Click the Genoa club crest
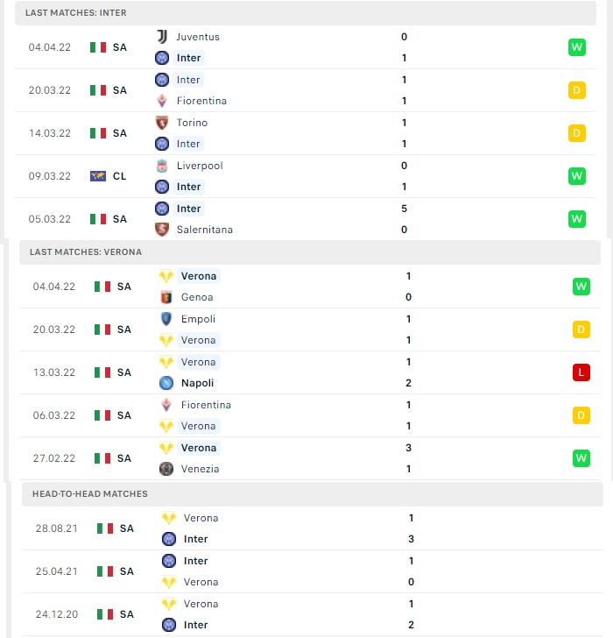This screenshot has width=613, height=638. click(x=166, y=297)
